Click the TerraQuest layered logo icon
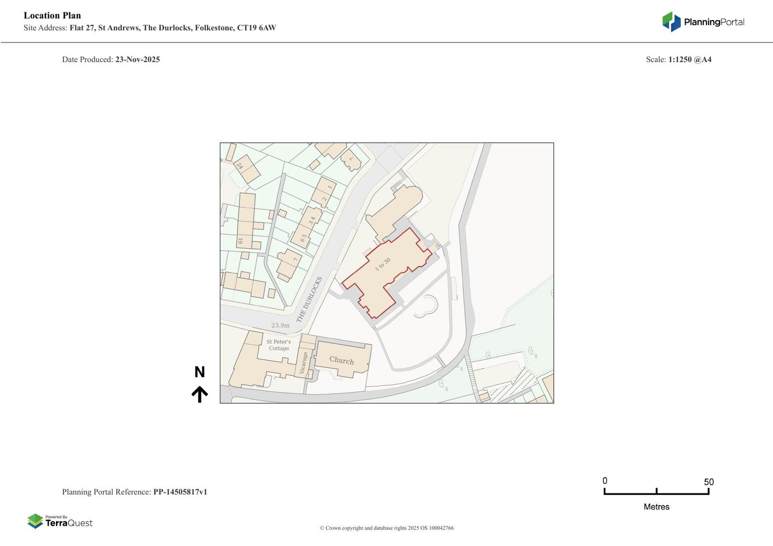Image resolution: width=773 pixels, height=546 pixels. point(35,521)
